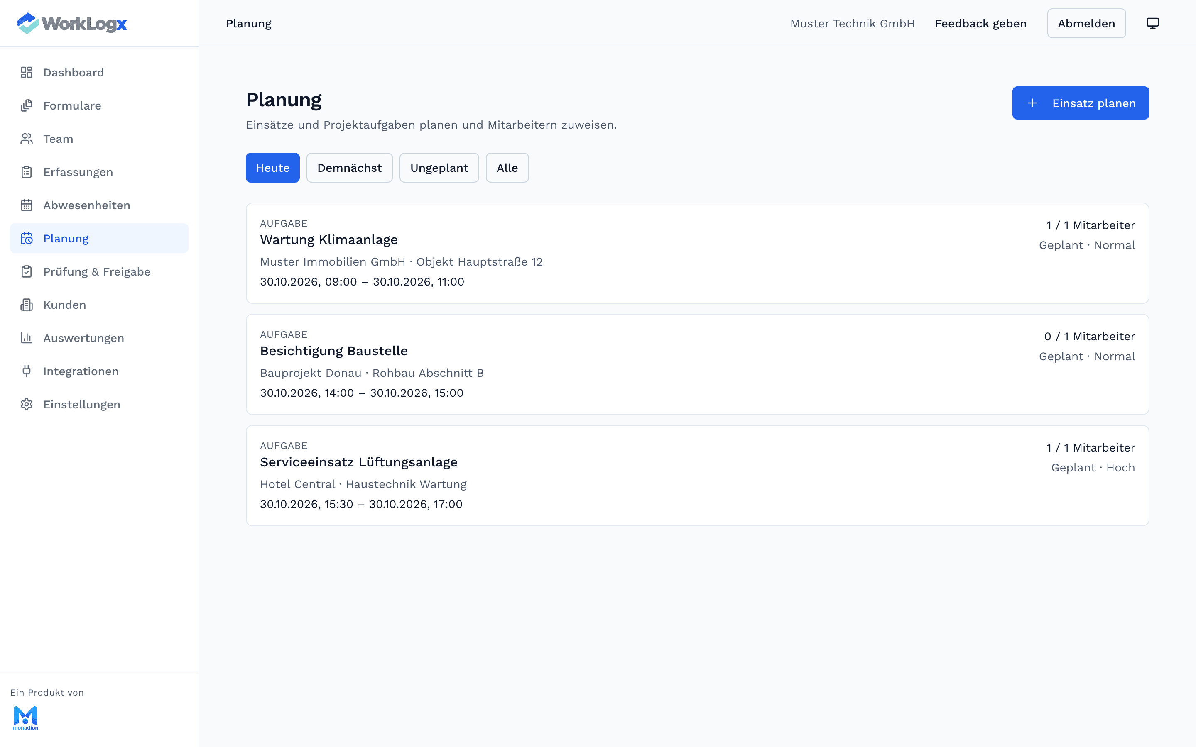
Task: Click the Abwesenheiten calendar icon
Action: (x=27, y=205)
